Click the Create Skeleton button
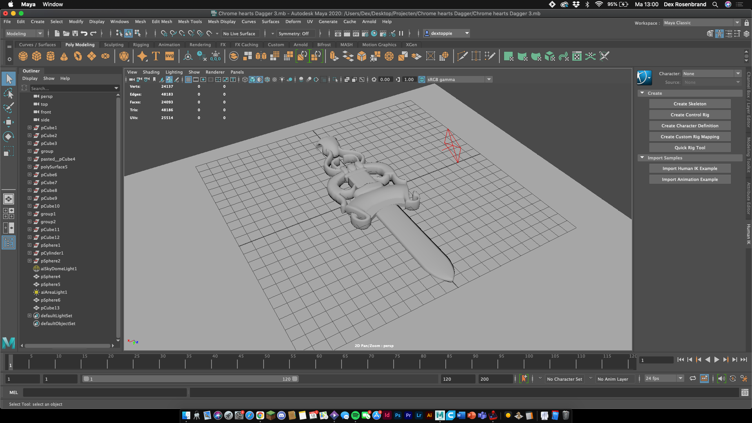Viewport: 752px width, 423px height. tap(689, 104)
